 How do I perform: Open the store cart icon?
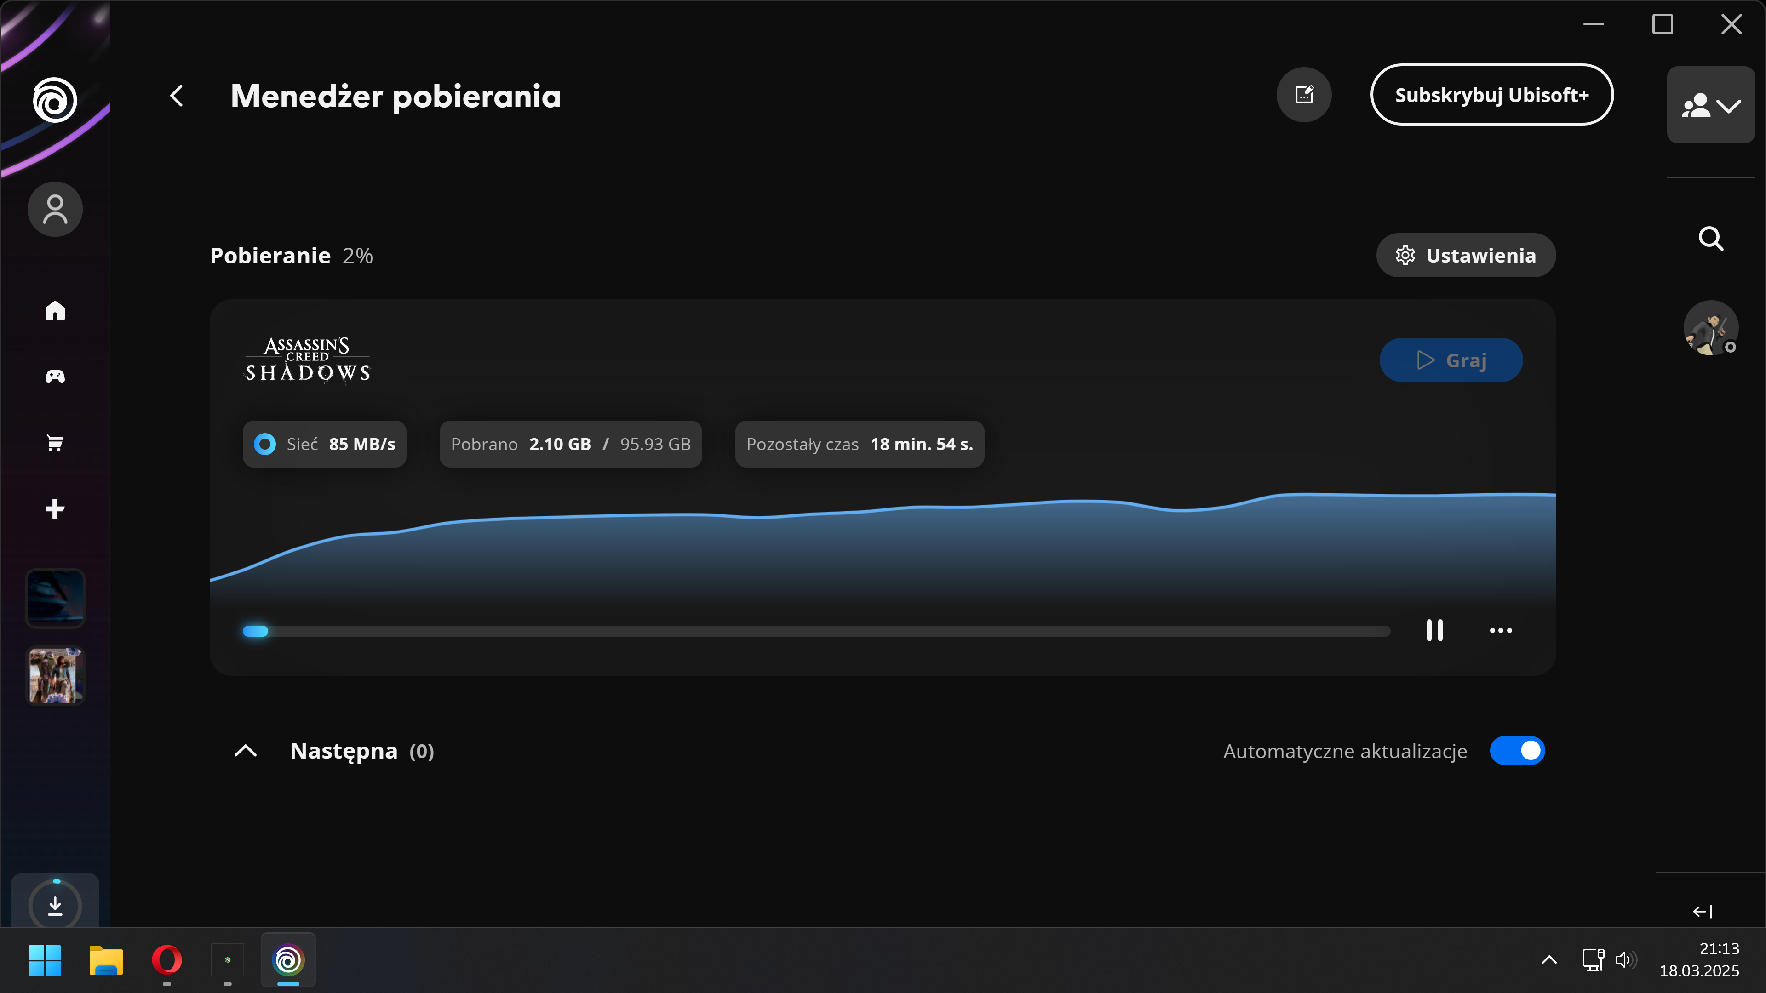[55, 443]
